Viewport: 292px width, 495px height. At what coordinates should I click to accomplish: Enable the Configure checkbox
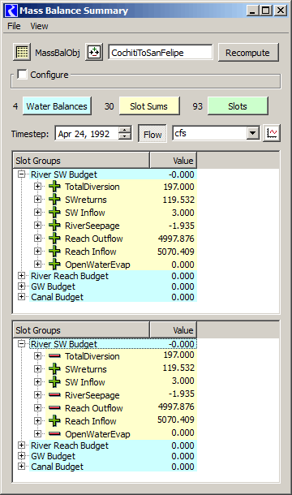(x=22, y=75)
